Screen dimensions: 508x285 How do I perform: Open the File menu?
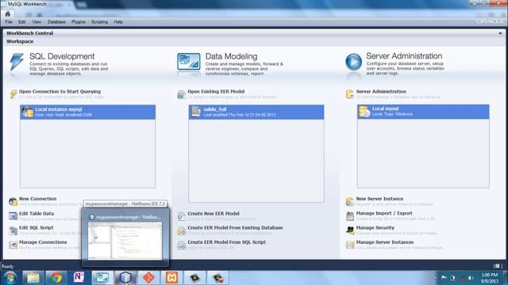pos(9,22)
